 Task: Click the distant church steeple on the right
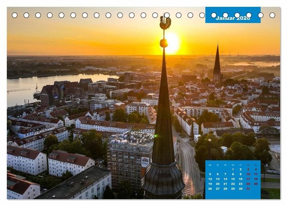[217, 64]
